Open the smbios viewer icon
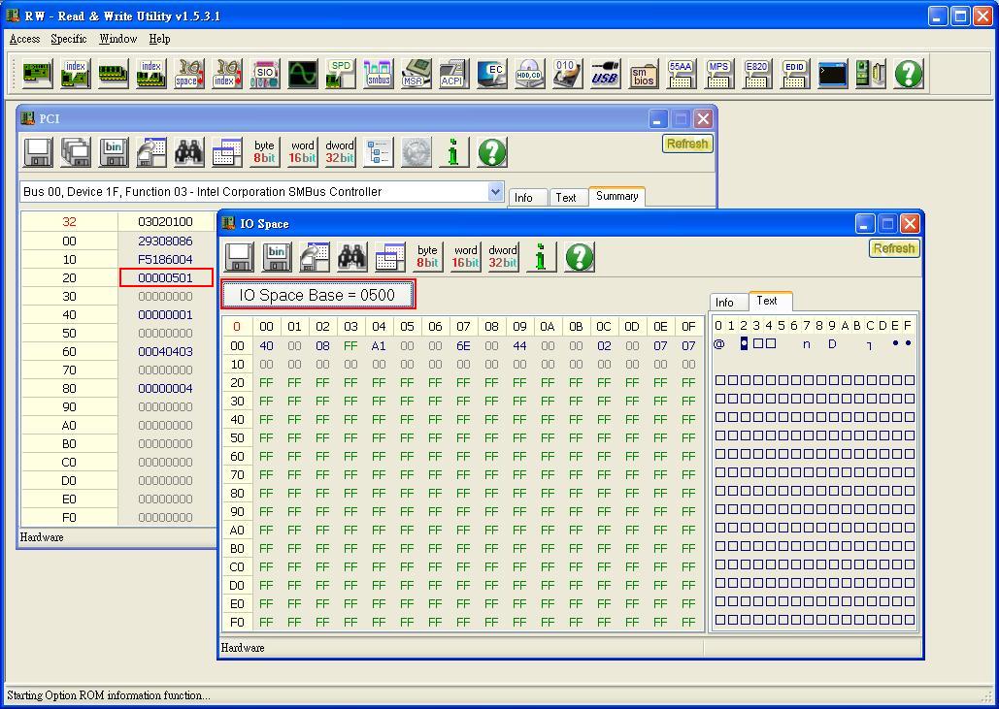 pyautogui.click(x=643, y=73)
